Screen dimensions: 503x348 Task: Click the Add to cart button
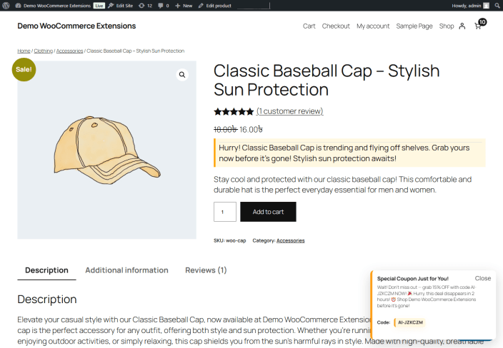tap(268, 212)
